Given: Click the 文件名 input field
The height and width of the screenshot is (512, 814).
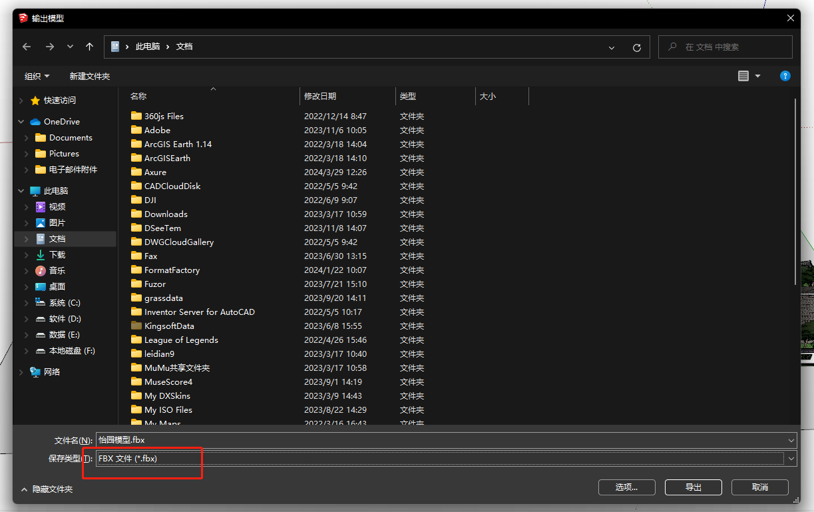Looking at the screenshot, I should pyautogui.click(x=439, y=439).
